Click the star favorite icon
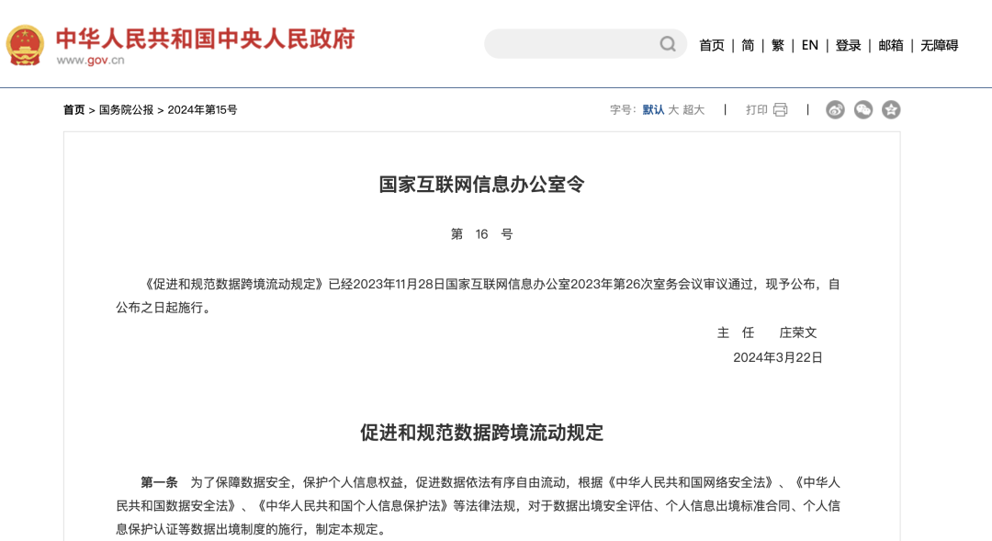Viewport: 992px width, 541px height. (x=891, y=109)
